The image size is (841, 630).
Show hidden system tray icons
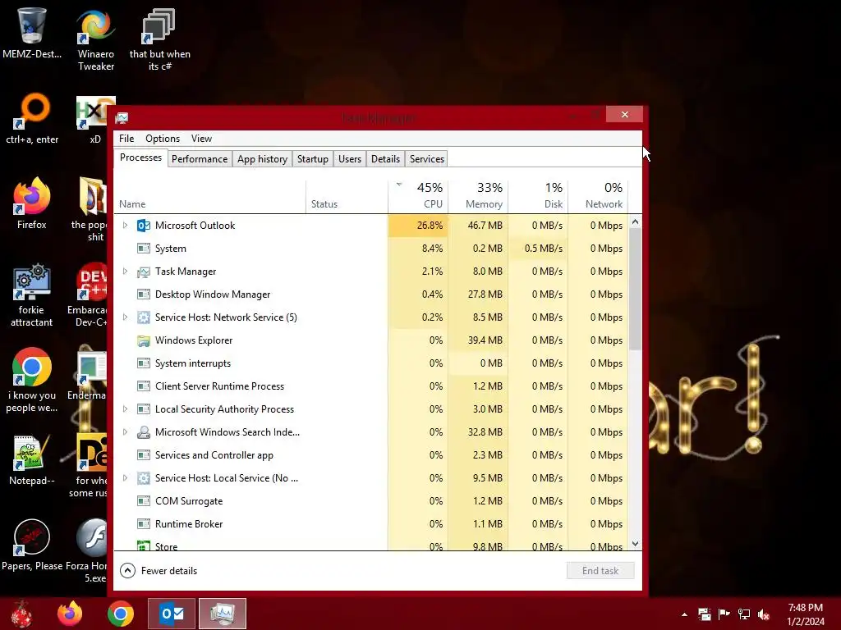coord(684,614)
